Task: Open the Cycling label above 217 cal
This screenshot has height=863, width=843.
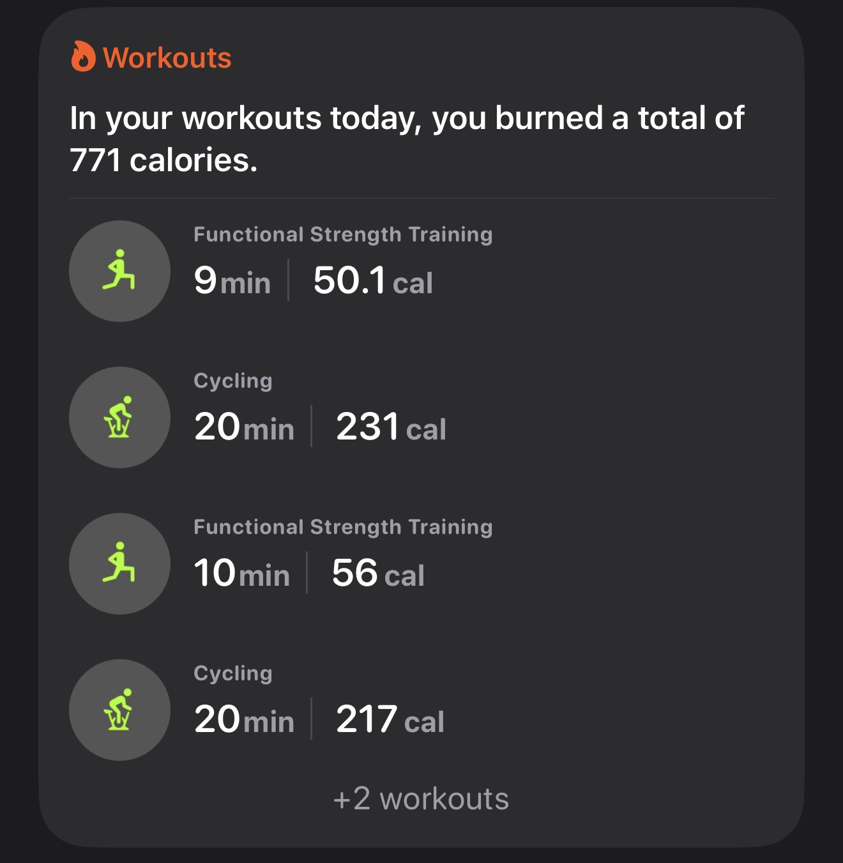Action: (x=233, y=673)
